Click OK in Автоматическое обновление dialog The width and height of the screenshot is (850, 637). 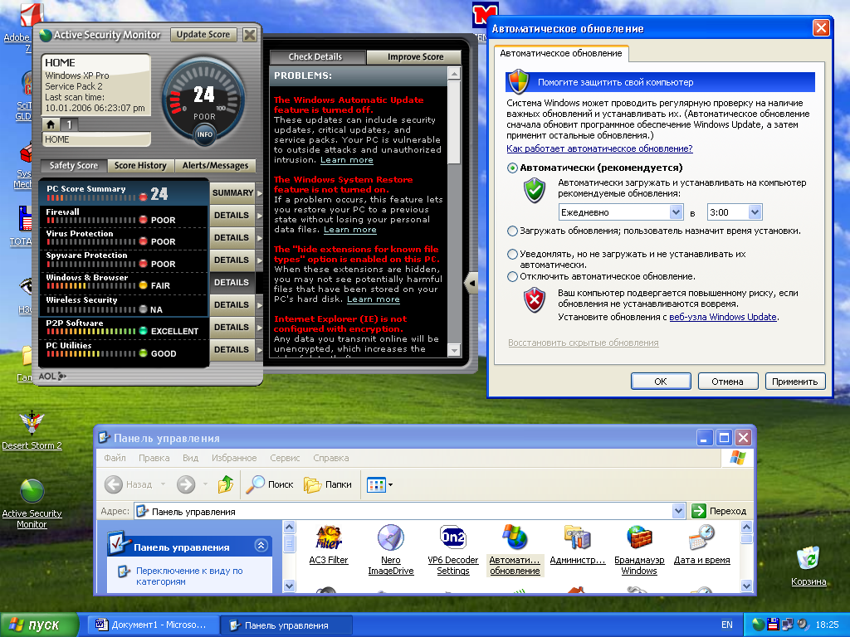click(661, 382)
